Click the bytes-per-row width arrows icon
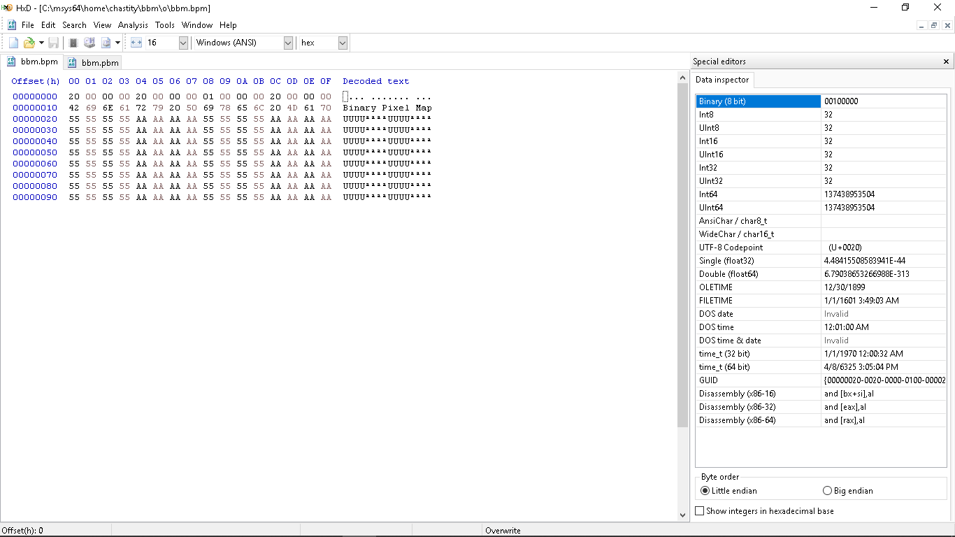This screenshot has height=537, width=955. coord(136,42)
